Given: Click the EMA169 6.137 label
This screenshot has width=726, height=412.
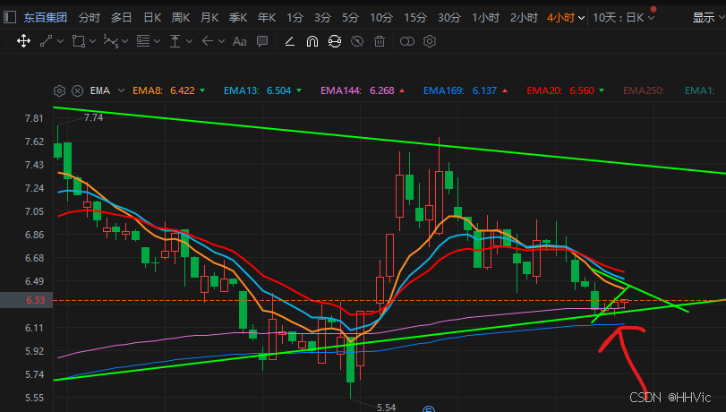Looking at the screenshot, I should pos(460,90).
